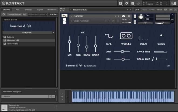
Task: Open the workspace panel layout icon
Action: coord(133,3)
